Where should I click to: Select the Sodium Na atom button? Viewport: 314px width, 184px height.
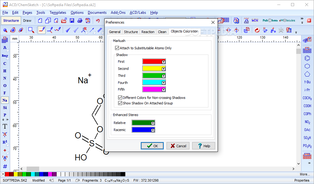5,100
